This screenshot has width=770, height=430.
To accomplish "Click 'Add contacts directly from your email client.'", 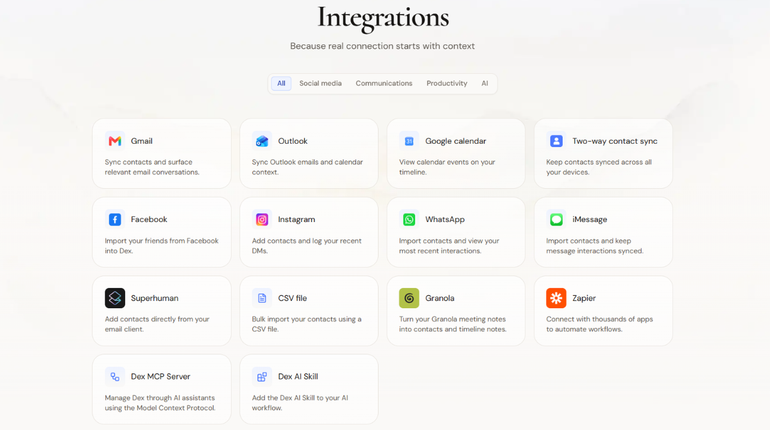I will (157, 324).
